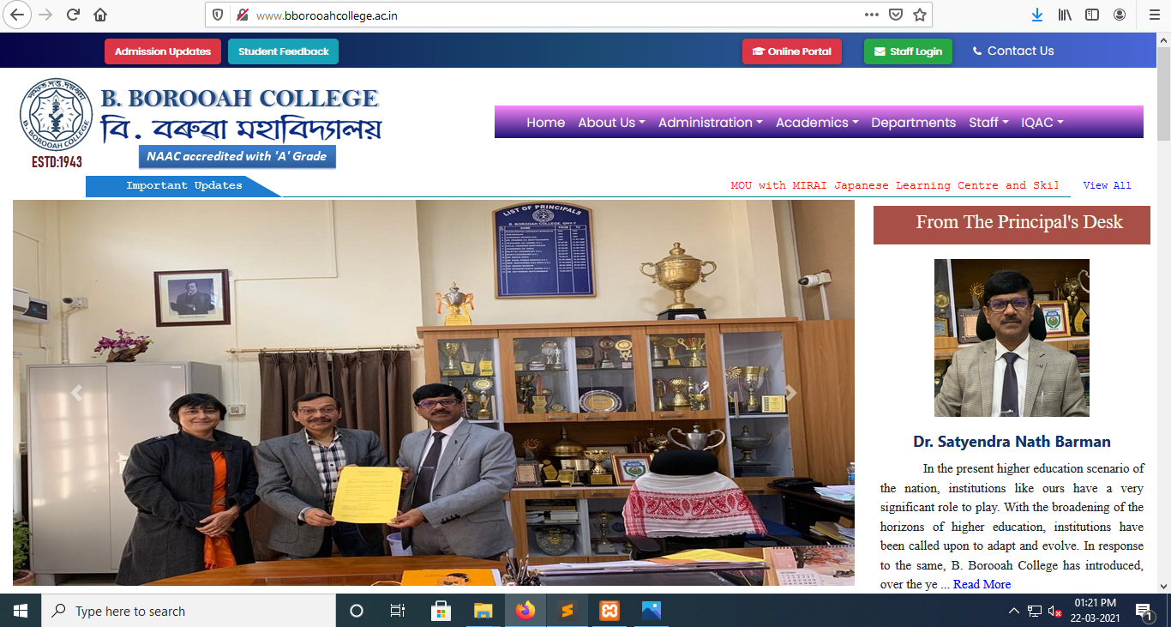
Task: Open the Firefox hamburger menu
Action: click(x=1154, y=15)
